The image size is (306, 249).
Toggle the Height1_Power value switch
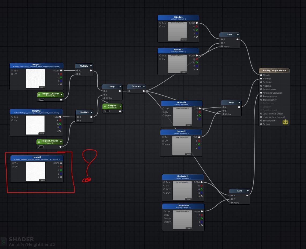(41, 99)
